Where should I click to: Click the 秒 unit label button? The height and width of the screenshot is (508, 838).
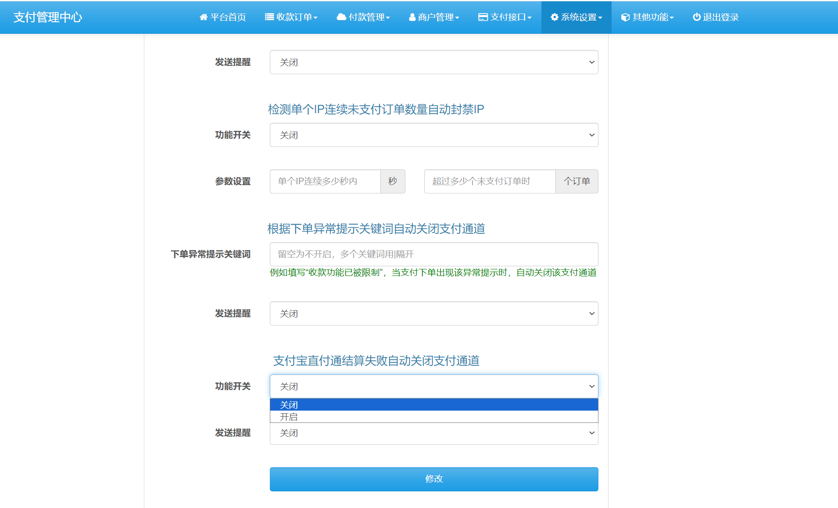pyautogui.click(x=393, y=181)
